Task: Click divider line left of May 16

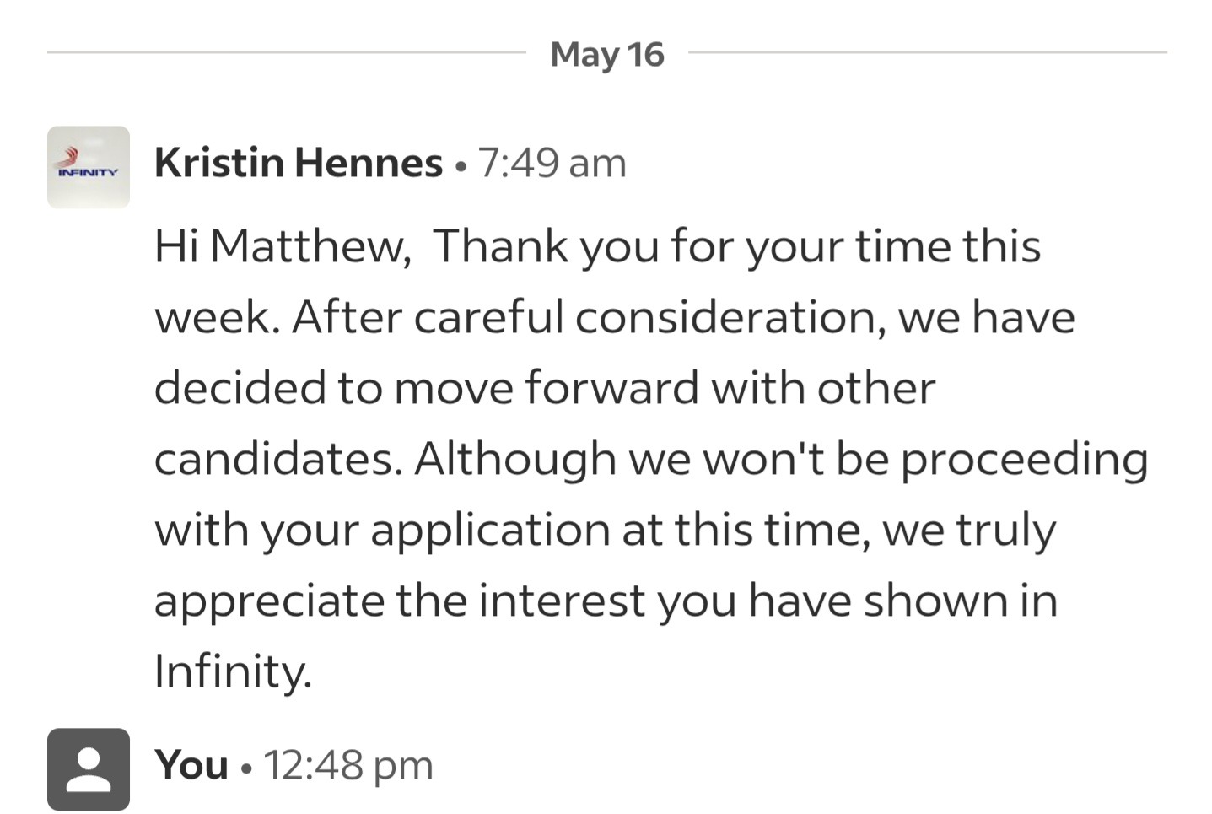Action: tap(287, 52)
